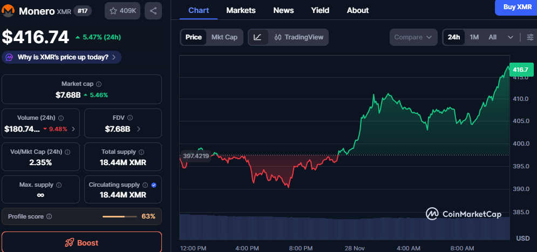
Task: Click the Profile score progress bar
Action: [120, 216]
